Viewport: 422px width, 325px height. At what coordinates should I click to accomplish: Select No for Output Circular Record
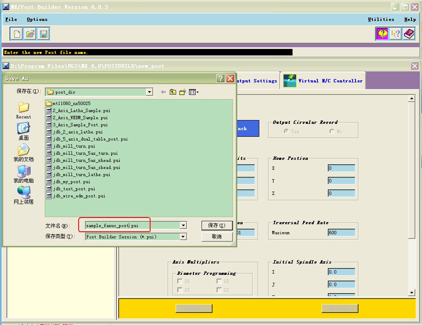pos(332,131)
